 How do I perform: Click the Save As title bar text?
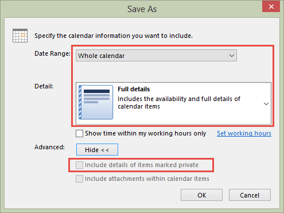point(142,9)
